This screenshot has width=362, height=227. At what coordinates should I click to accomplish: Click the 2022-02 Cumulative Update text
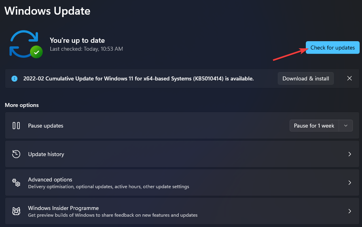coord(138,78)
